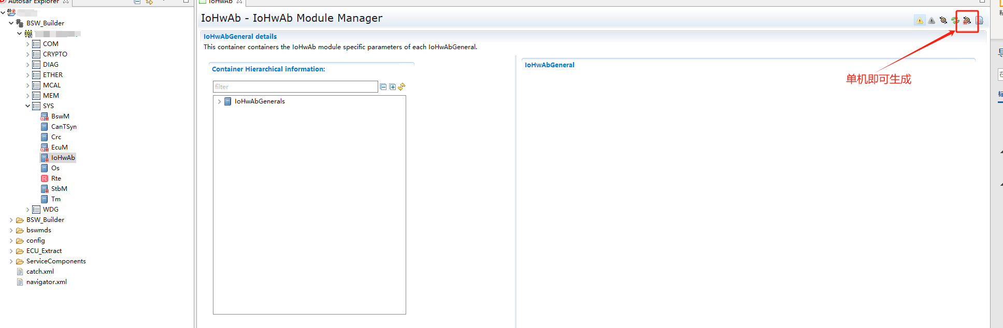The height and width of the screenshot is (328, 1003).
Task: Click the green refresh arrows icon
Action: (x=955, y=21)
